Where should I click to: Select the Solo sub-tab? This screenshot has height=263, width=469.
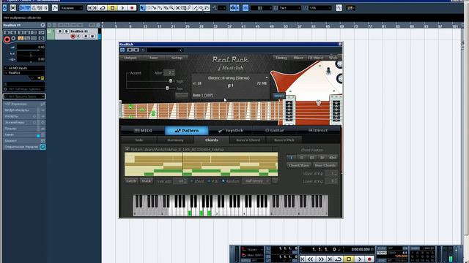pyautogui.click(x=139, y=140)
